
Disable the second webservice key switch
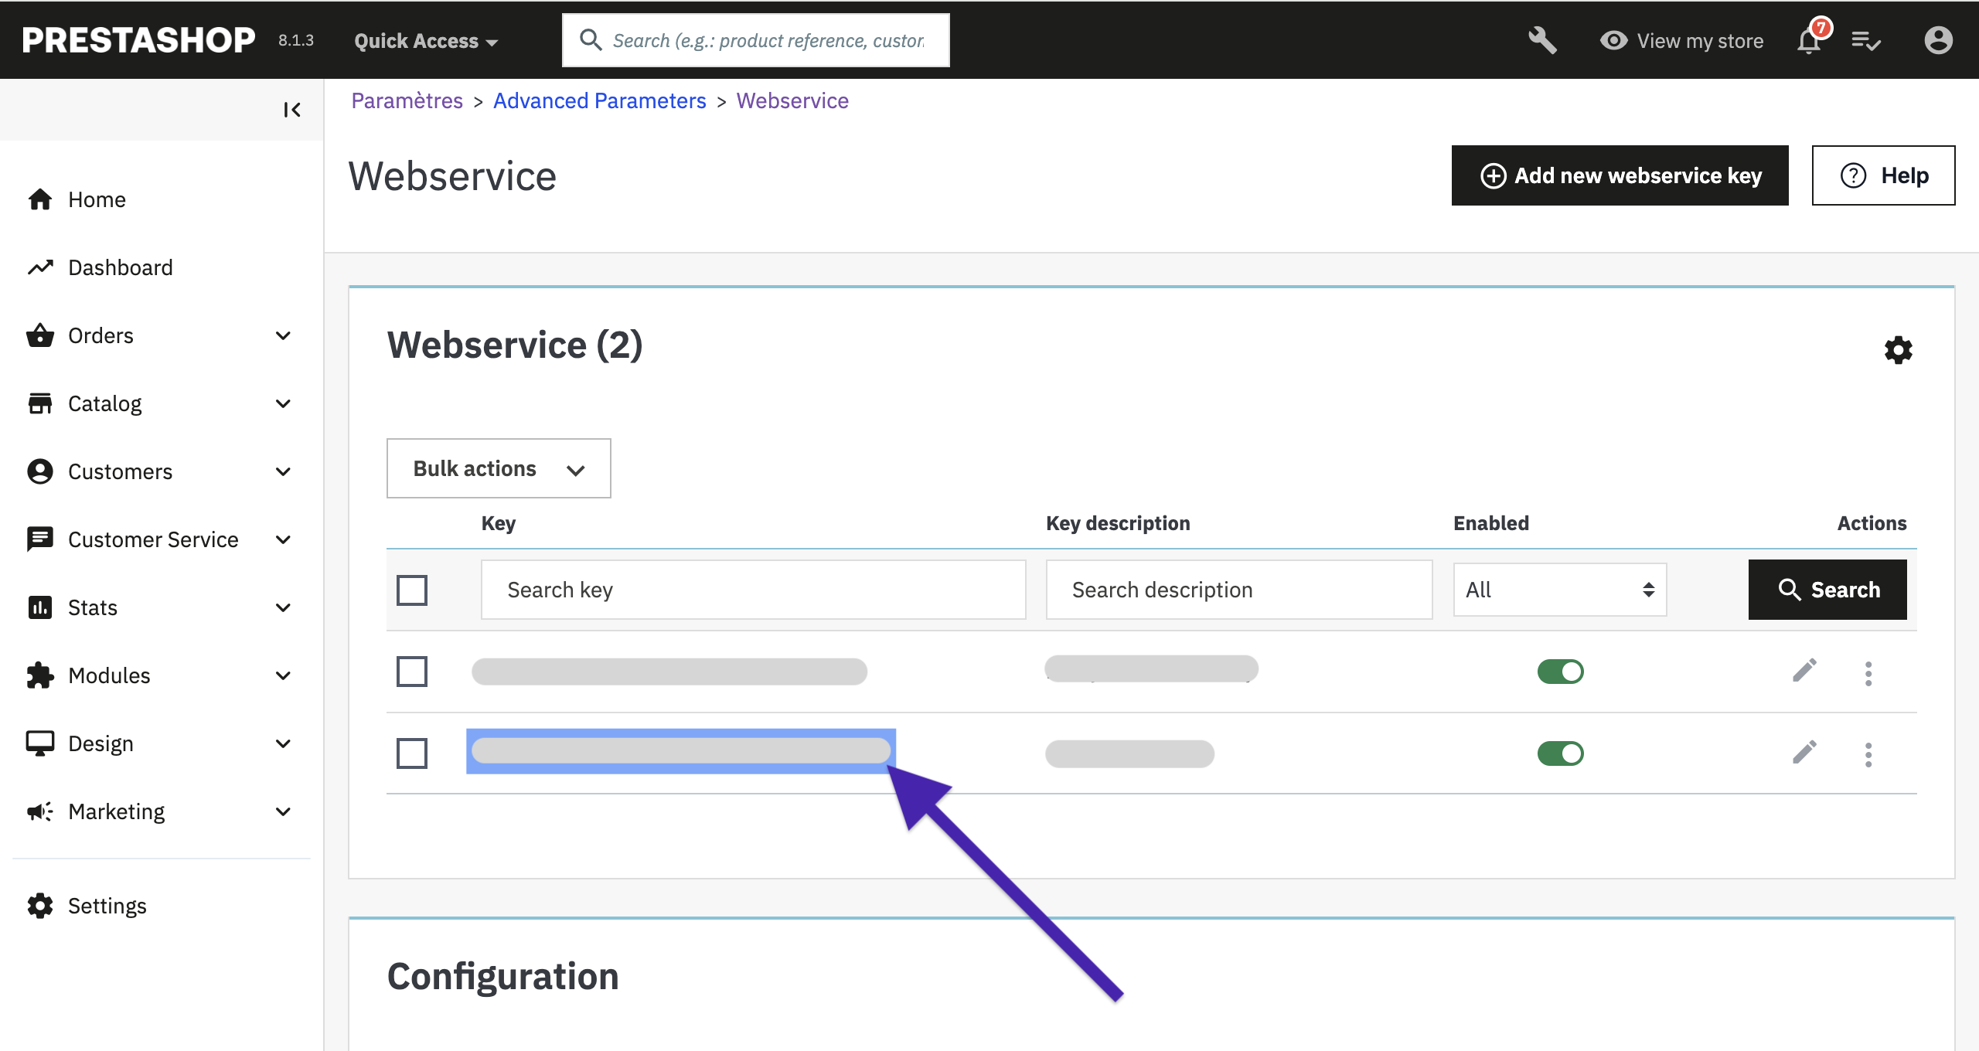click(x=1560, y=753)
